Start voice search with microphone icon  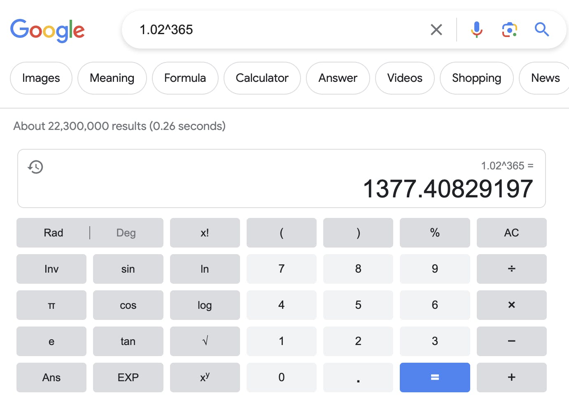point(476,30)
